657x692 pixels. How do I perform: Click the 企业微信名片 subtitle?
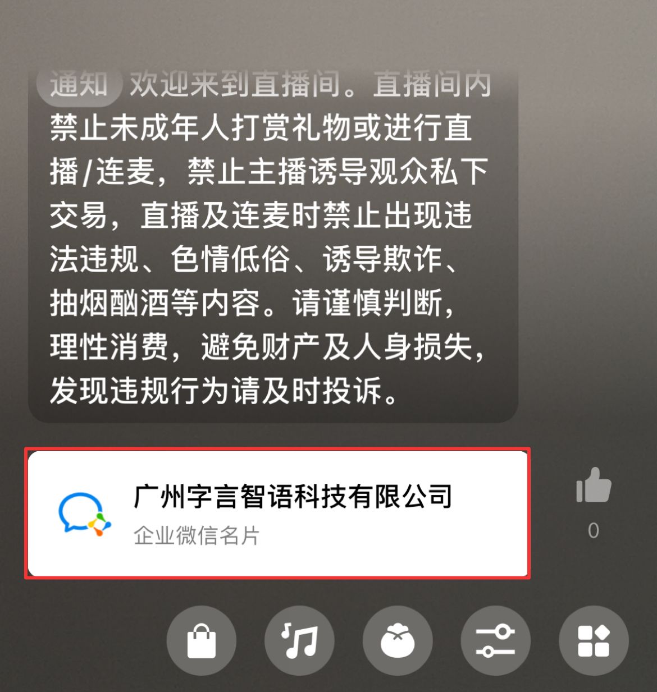click(197, 535)
